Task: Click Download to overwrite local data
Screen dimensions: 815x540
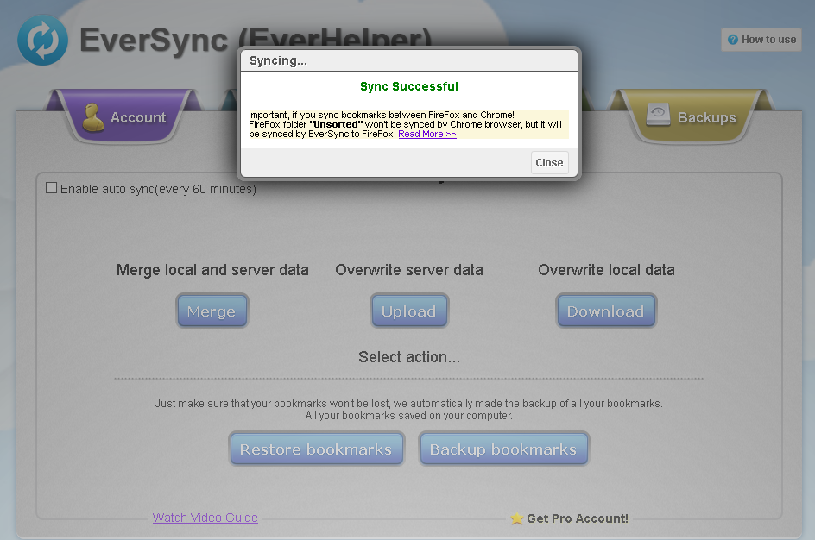Action: click(606, 311)
